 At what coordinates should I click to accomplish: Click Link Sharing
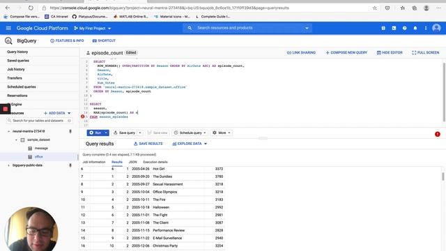[301, 53]
